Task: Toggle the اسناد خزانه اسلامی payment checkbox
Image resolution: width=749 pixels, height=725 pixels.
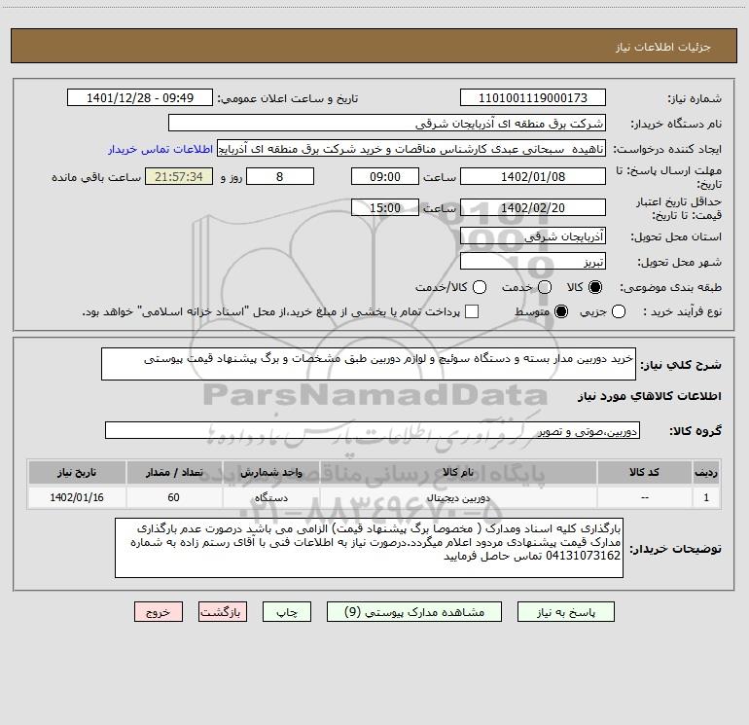Action: [472, 311]
